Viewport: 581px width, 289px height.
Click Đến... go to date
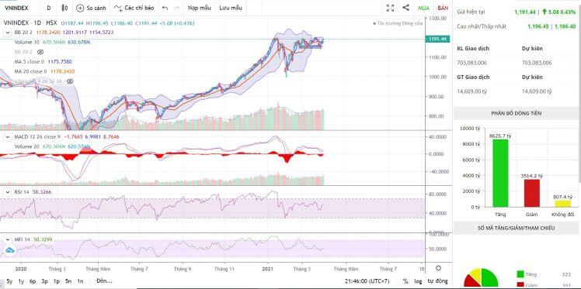[104, 281]
